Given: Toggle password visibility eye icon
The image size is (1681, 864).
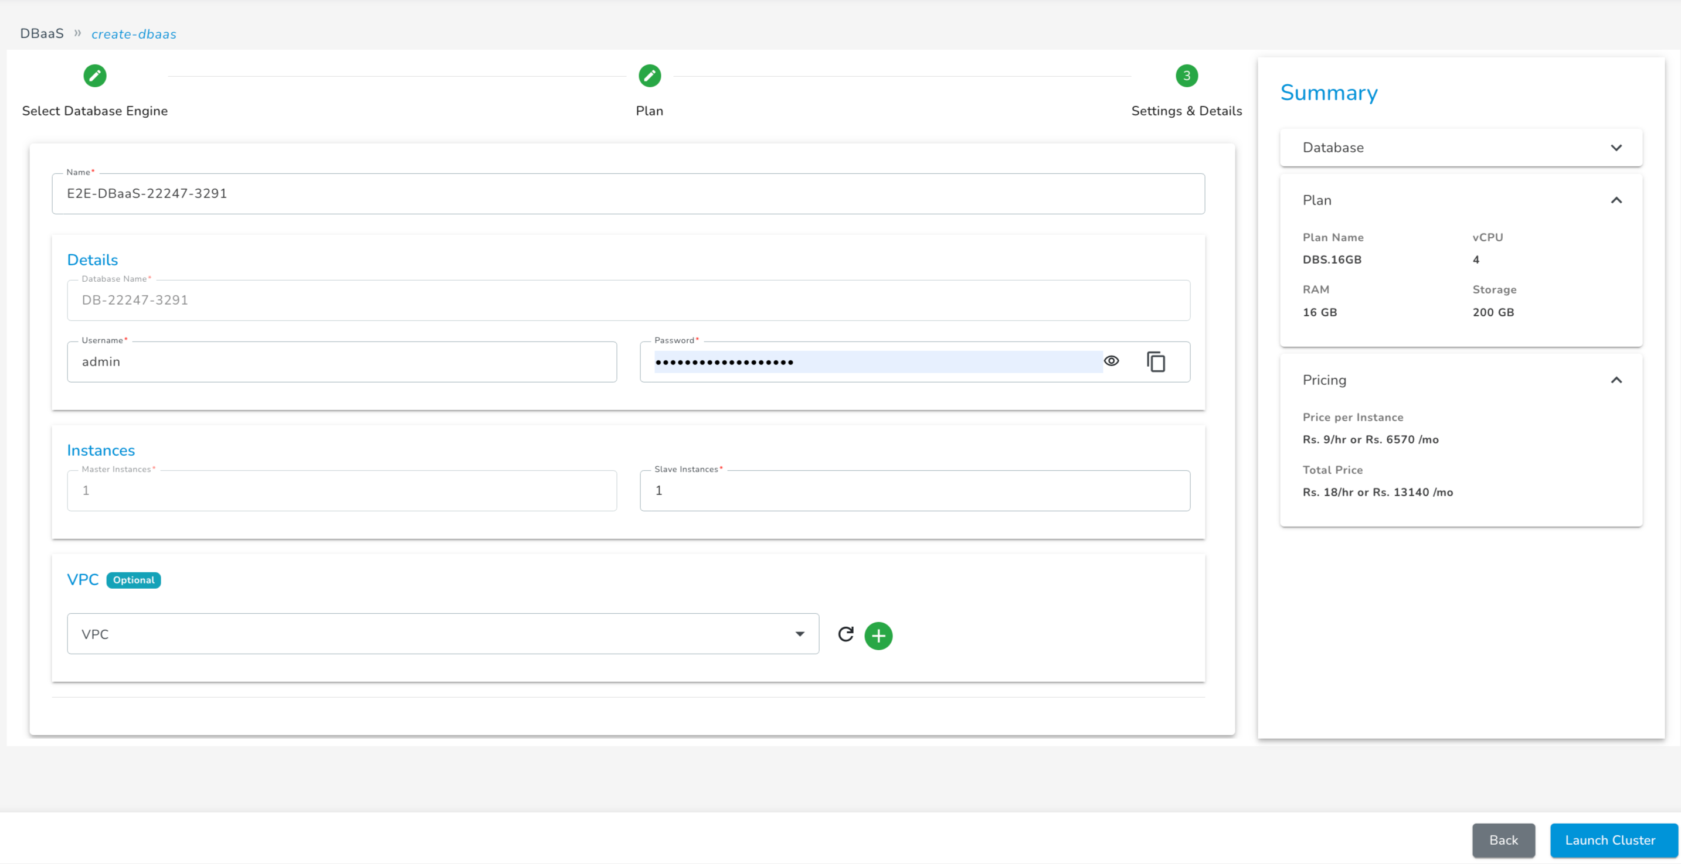Looking at the screenshot, I should click(x=1111, y=361).
